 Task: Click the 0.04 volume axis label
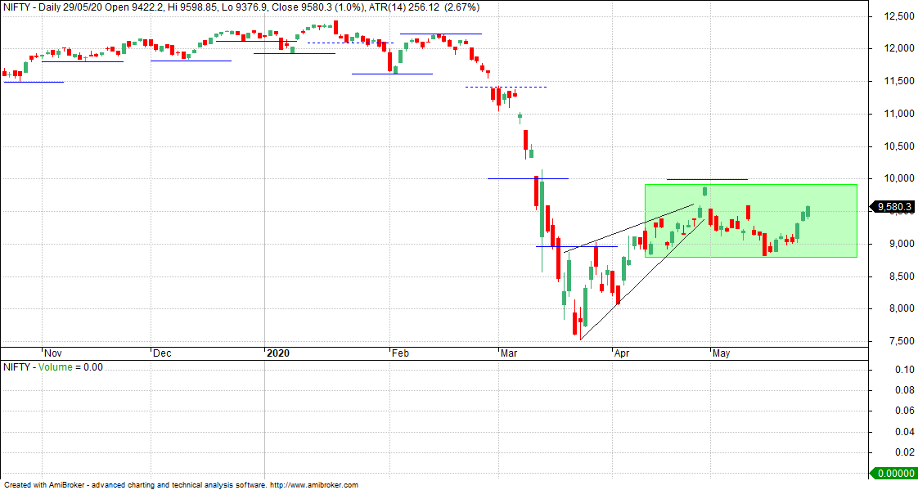click(905, 431)
